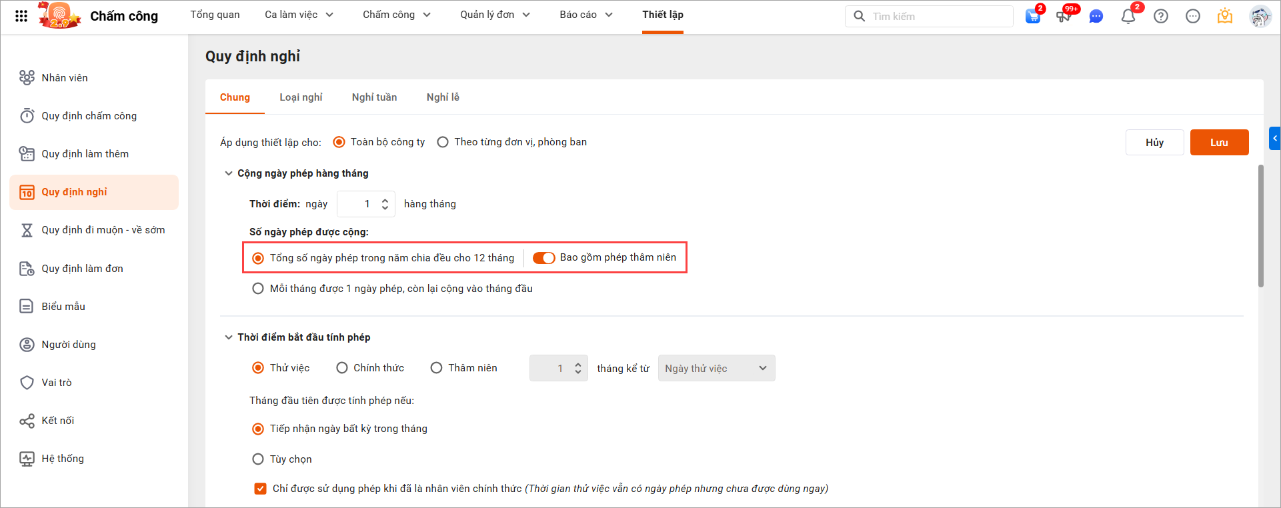Image resolution: width=1281 pixels, height=508 pixels.
Task: Click the Hủy cancel button
Action: click(1154, 143)
